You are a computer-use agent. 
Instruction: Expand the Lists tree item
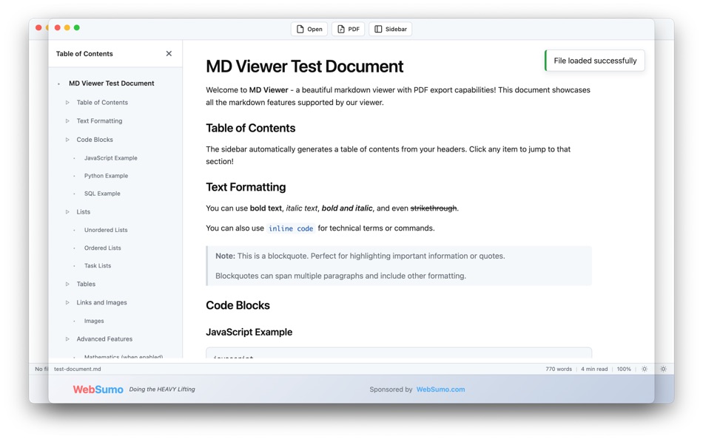pyautogui.click(x=67, y=211)
